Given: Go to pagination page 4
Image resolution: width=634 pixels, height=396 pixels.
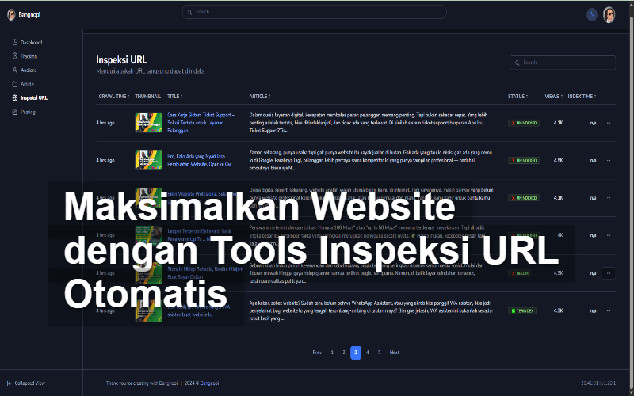Looking at the screenshot, I should pyautogui.click(x=368, y=352).
